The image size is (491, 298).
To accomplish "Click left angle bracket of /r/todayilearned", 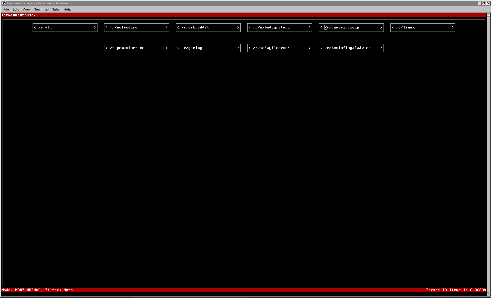I will pos(250,48).
